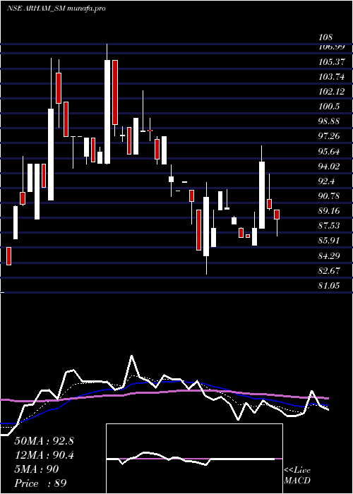Click the 94.02 price axis label
The width and height of the screenshot is (353, 494).
click(x=329, y=166)
